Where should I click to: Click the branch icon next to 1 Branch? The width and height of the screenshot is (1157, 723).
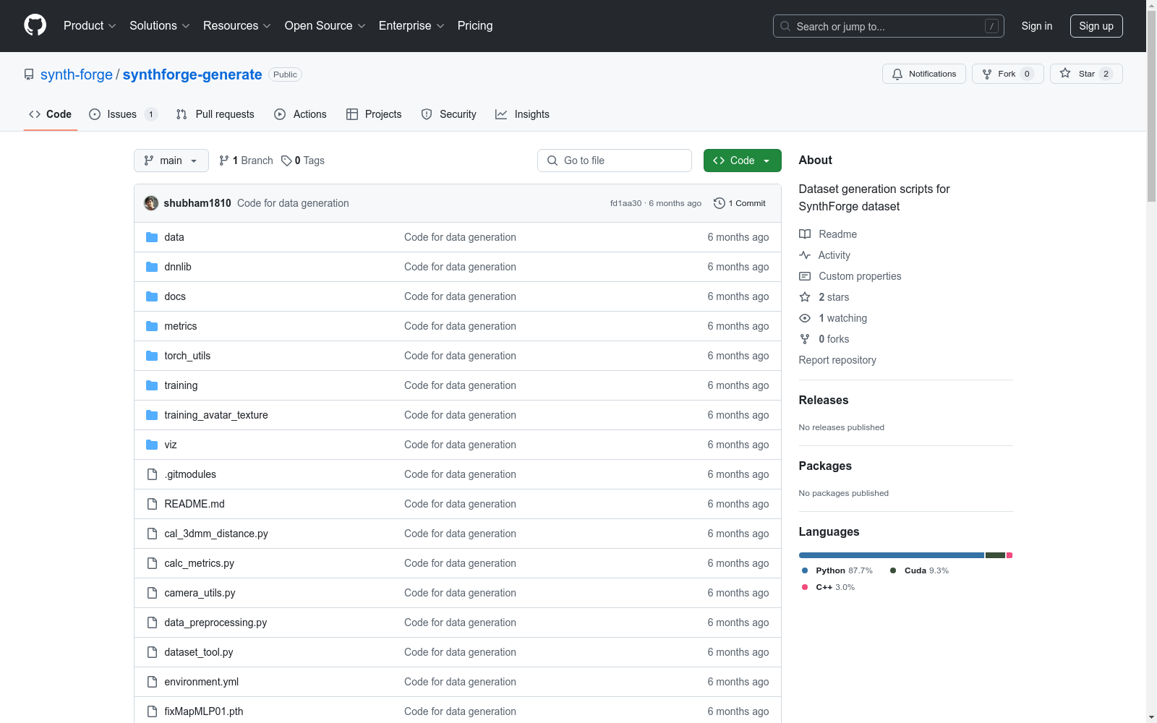[x=224, y=161]
